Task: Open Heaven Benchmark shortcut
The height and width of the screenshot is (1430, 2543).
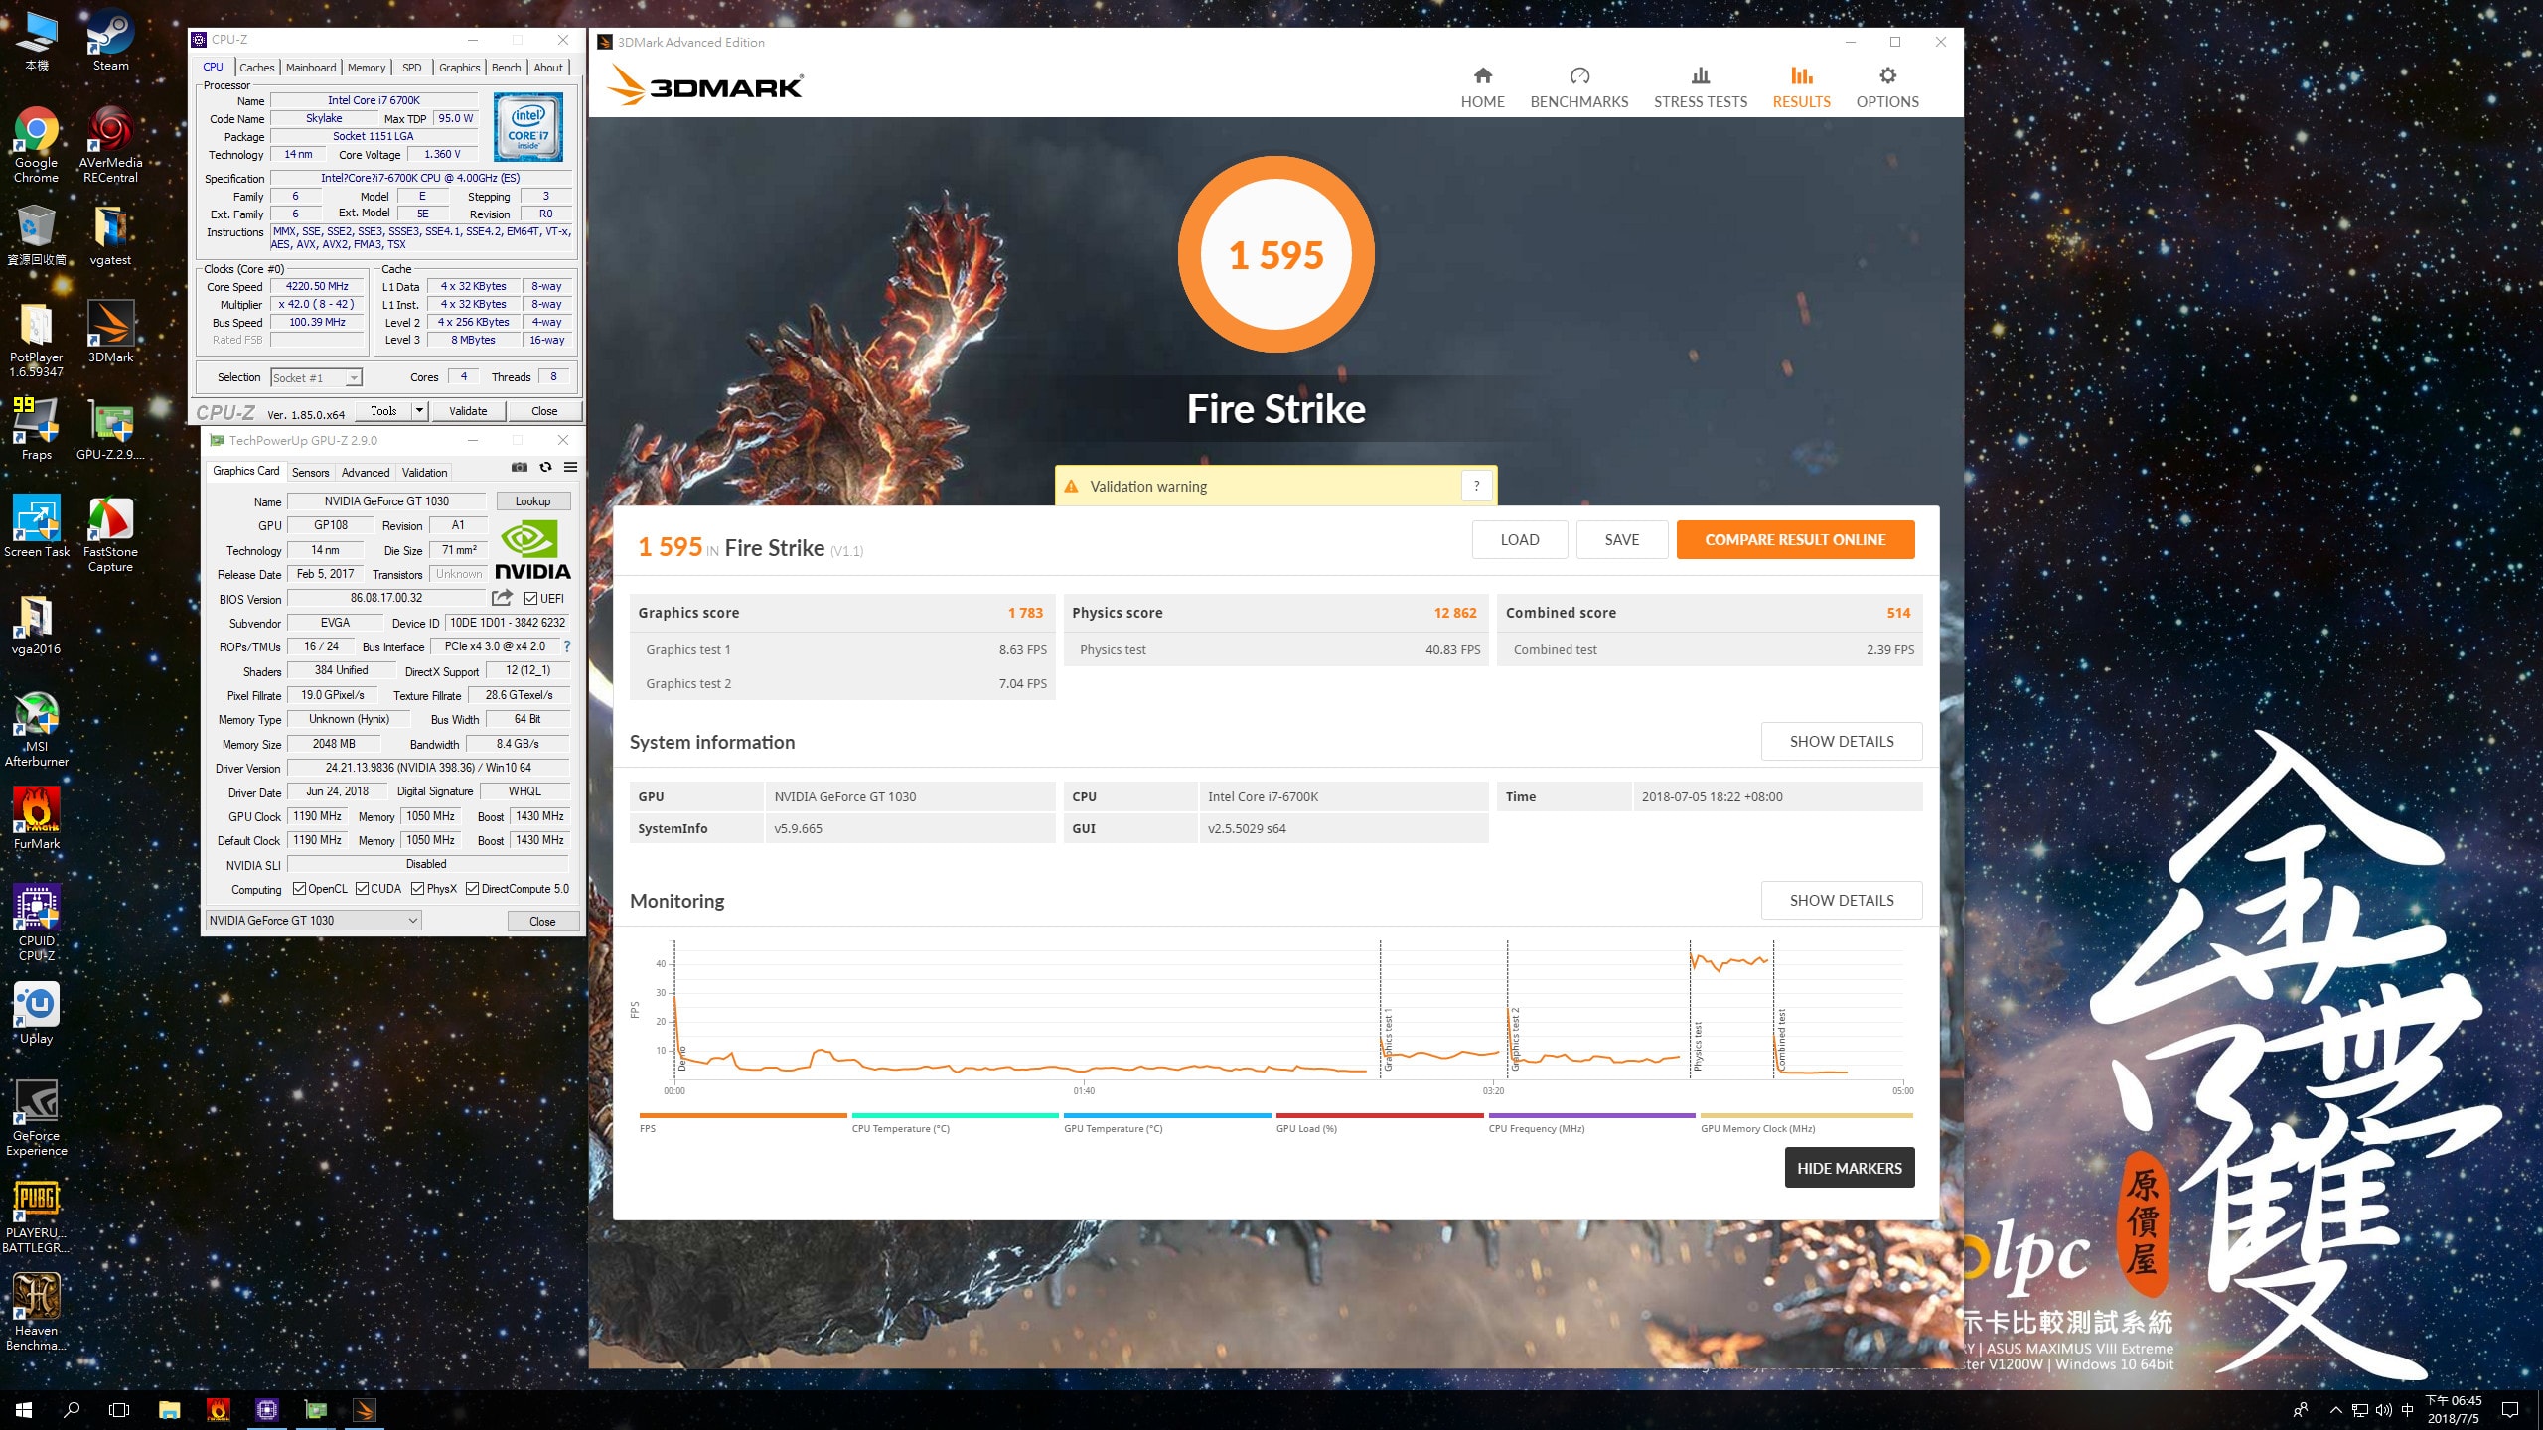Action: click(36, 1312)
